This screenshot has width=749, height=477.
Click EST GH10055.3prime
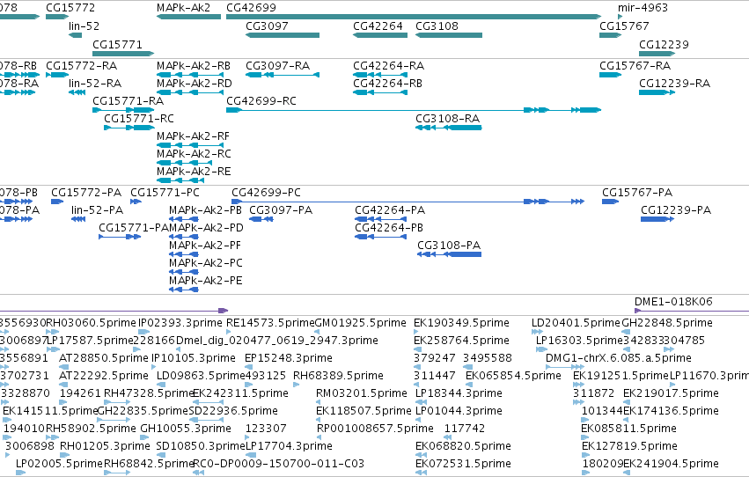pos(143,438)
